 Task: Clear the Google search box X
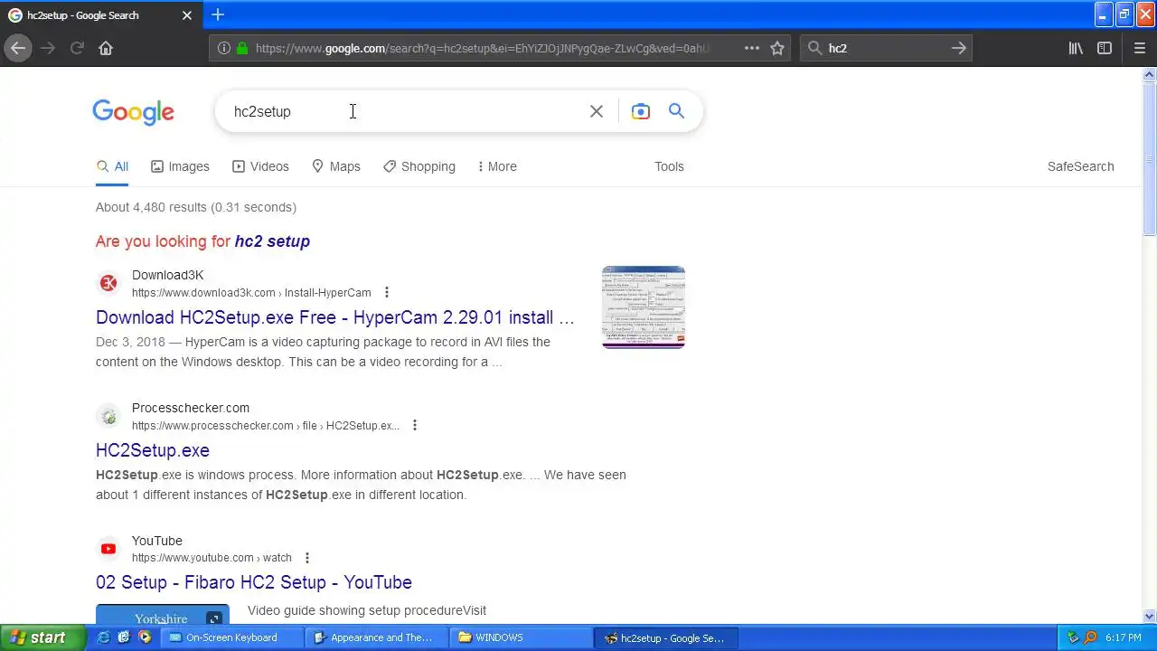point(597,111)
